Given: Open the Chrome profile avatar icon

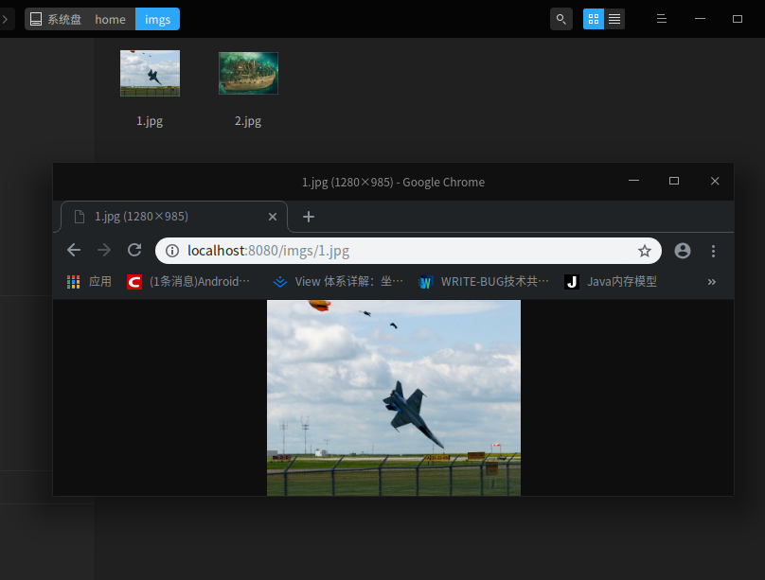Looking at the screenshot, I should (x=683, y=251).
